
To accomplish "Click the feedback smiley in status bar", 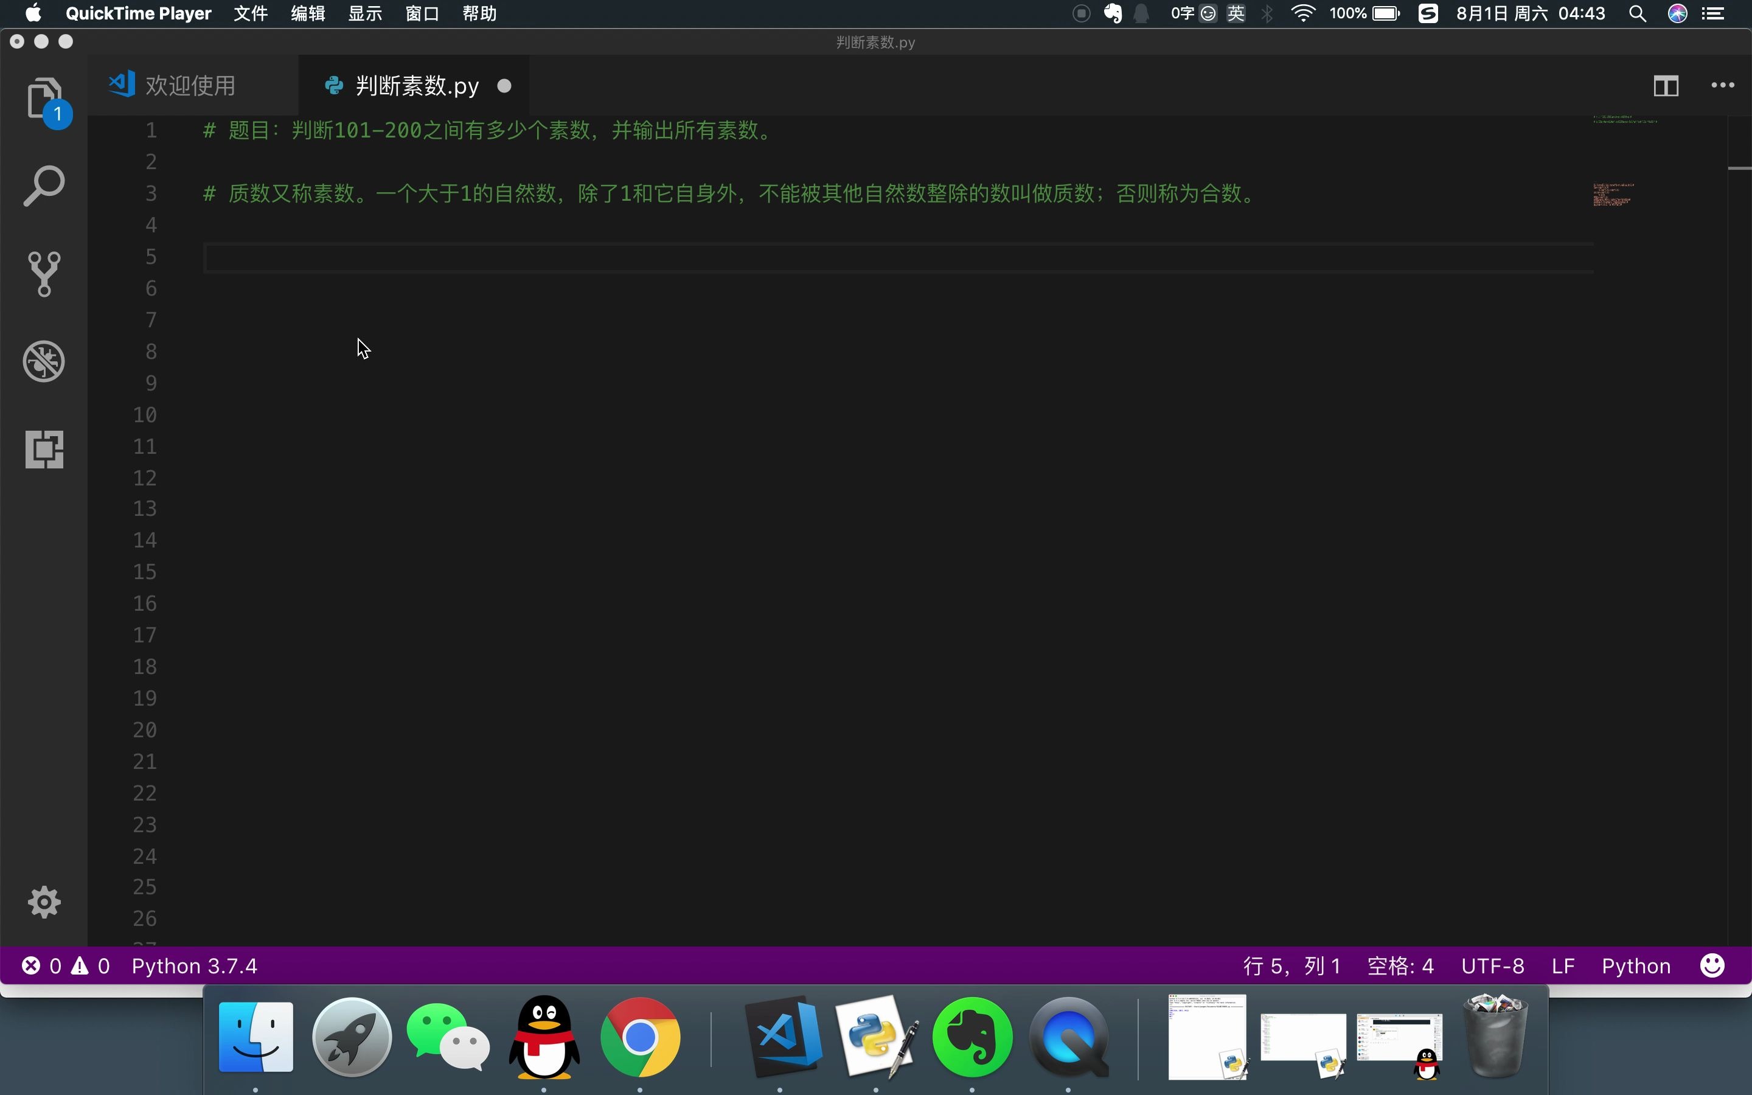I will [1712, 965].
